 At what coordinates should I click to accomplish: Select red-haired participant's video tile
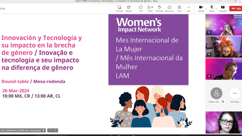(x=224, y=47)
